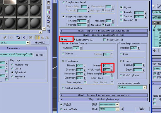Image resolution: width=161 pixels, height=113 pixels.
Task: Enable the Show samples checkbox
Action: point(85,82)
